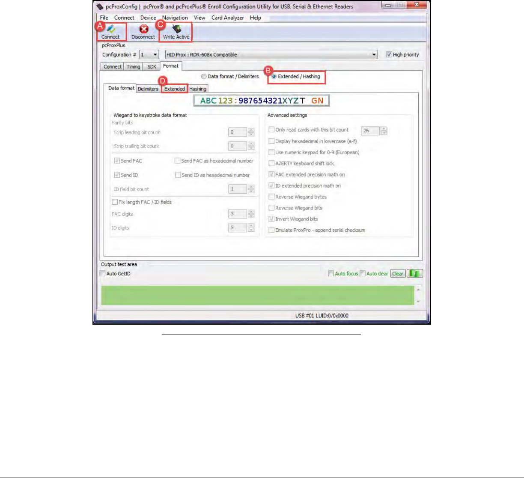Switch to the Timing tab

[x=133, y=67]
